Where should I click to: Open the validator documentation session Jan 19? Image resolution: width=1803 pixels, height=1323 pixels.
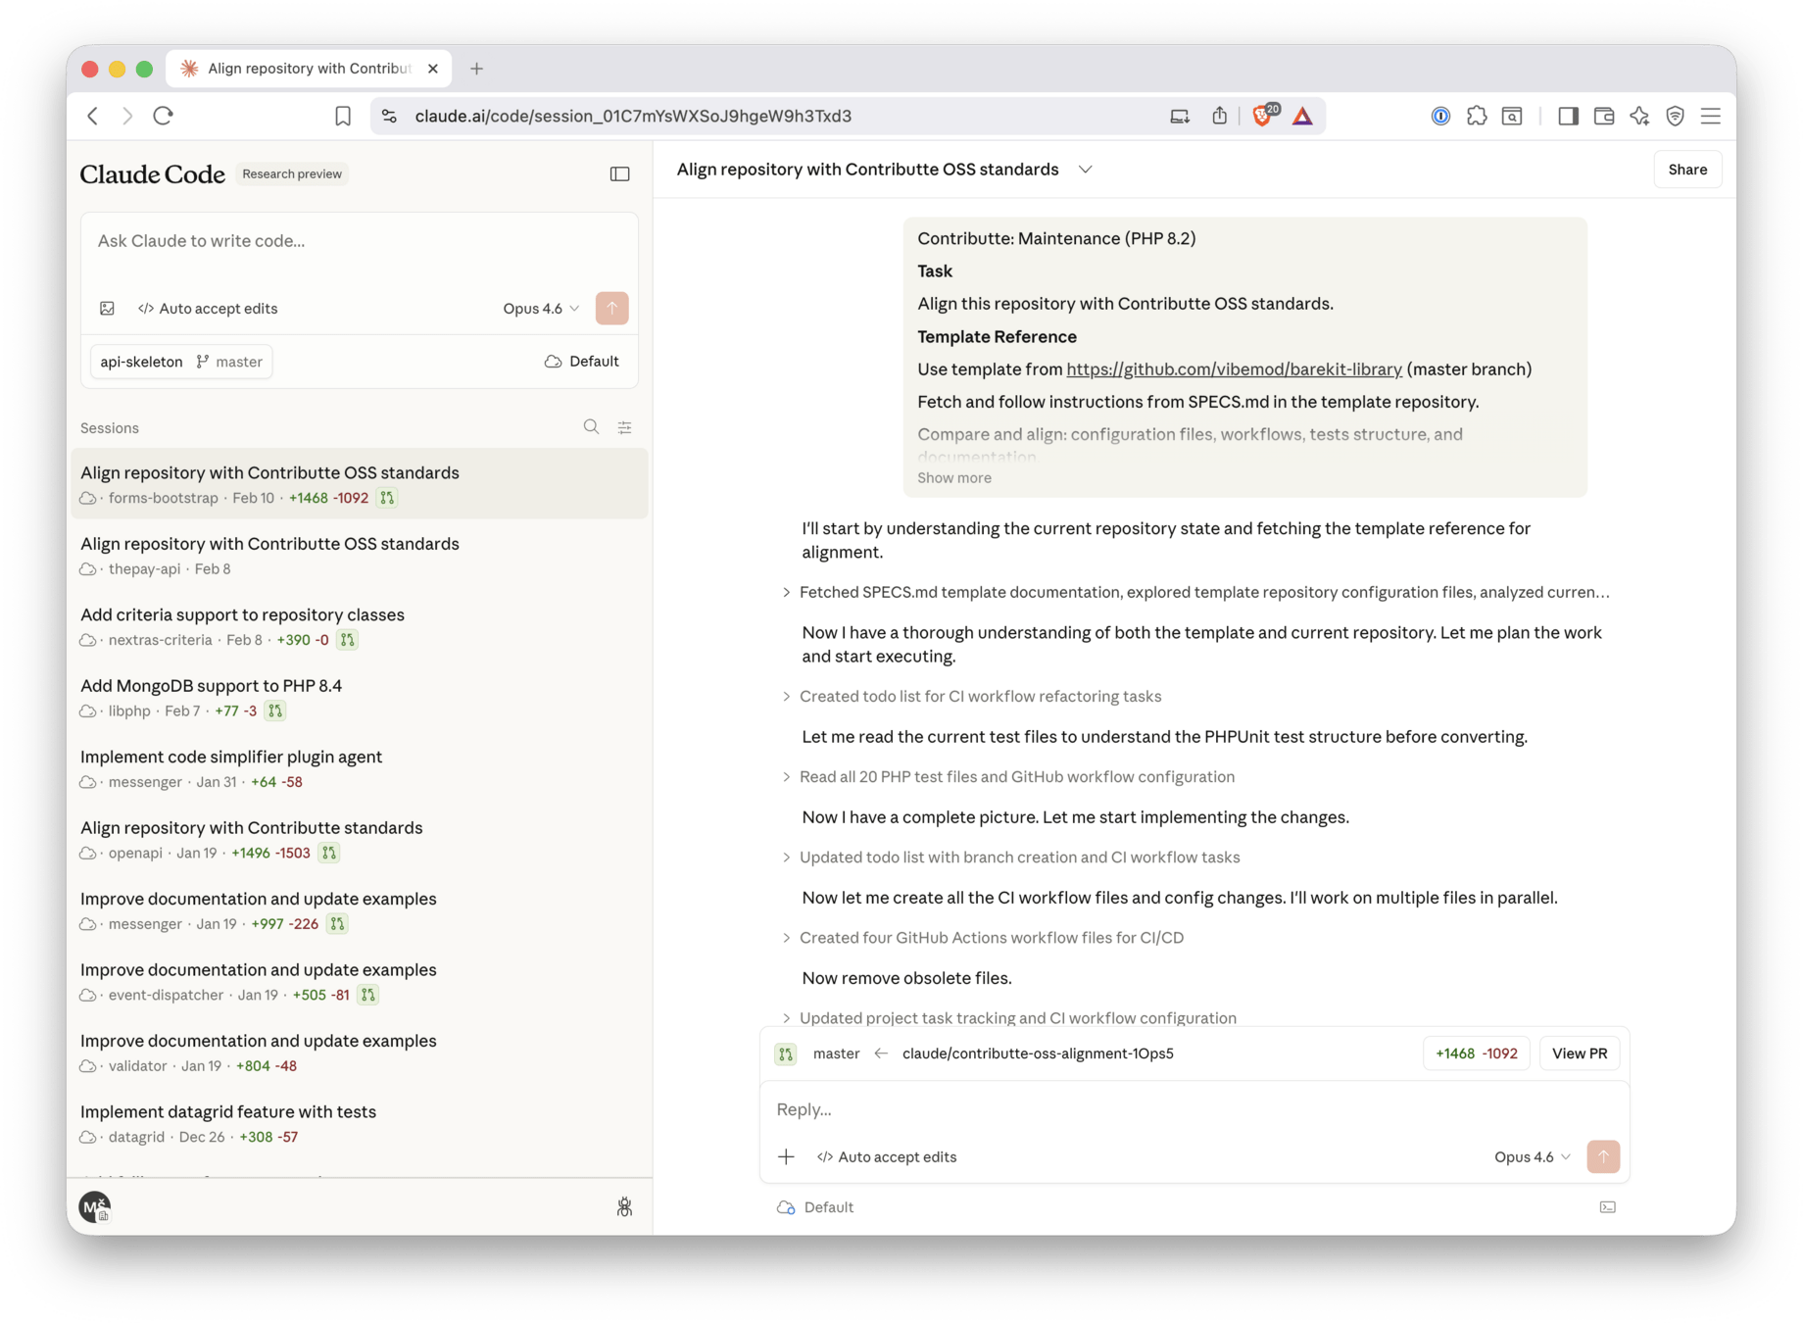pos(360,1052)
